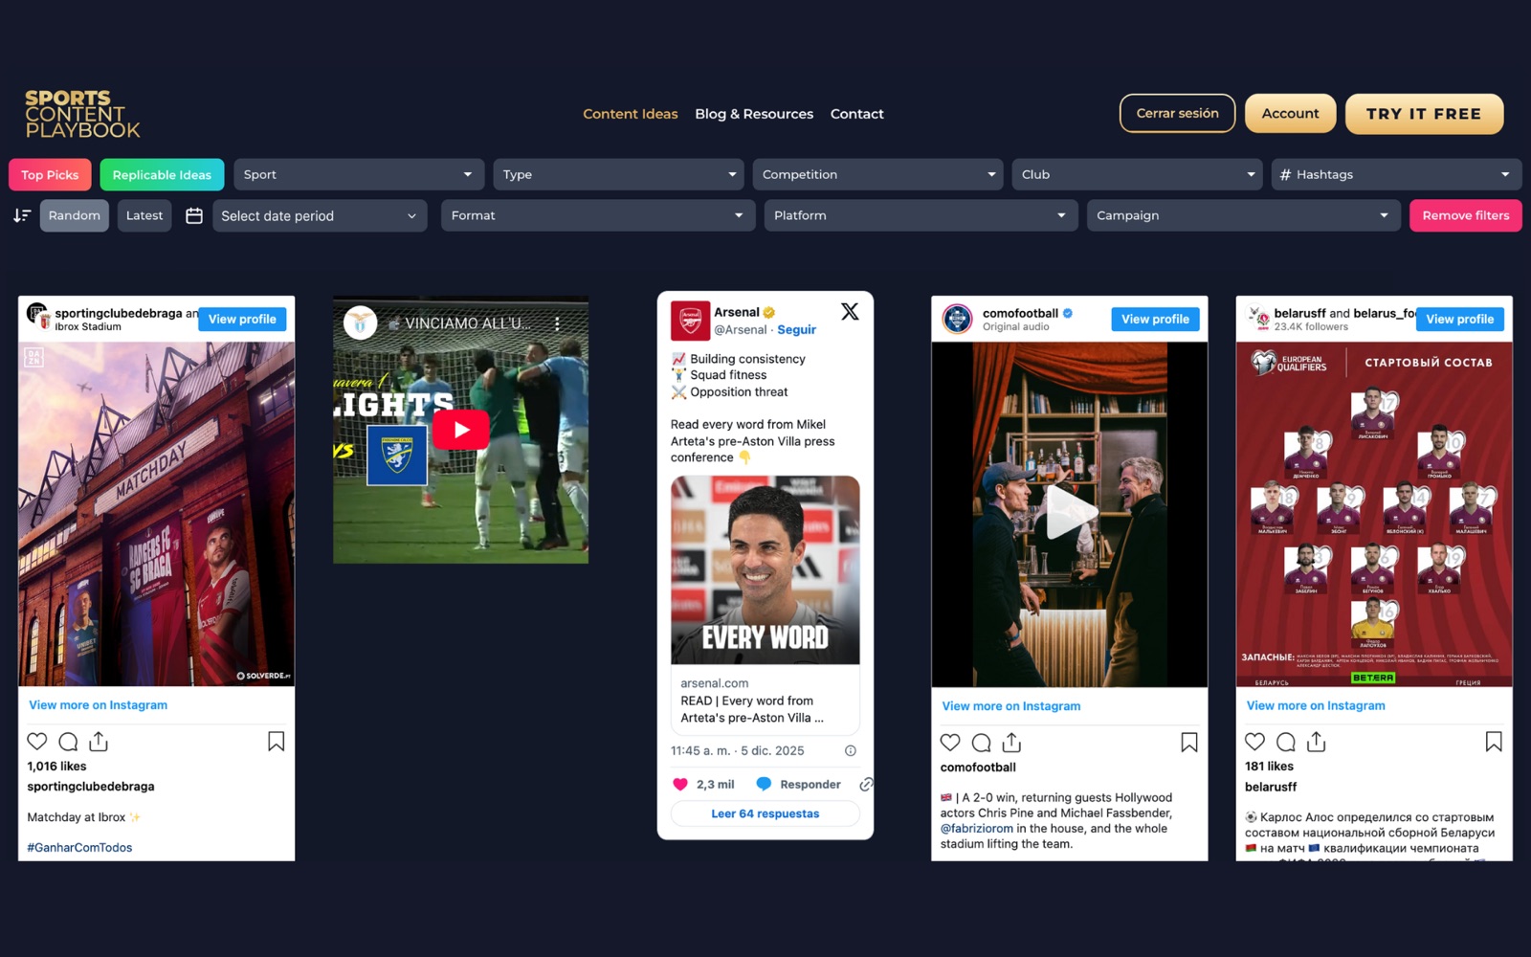1531x957 pixels.
Task: Bookmark the sportingclubedebraga post
Action: click(277, 741)
